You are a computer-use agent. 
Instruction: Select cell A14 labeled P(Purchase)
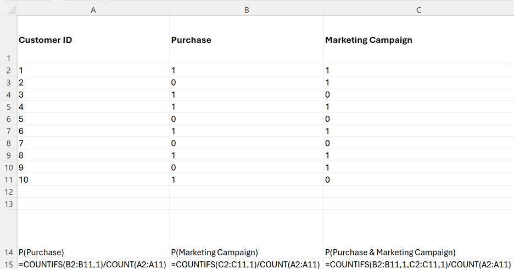point(93,253)
